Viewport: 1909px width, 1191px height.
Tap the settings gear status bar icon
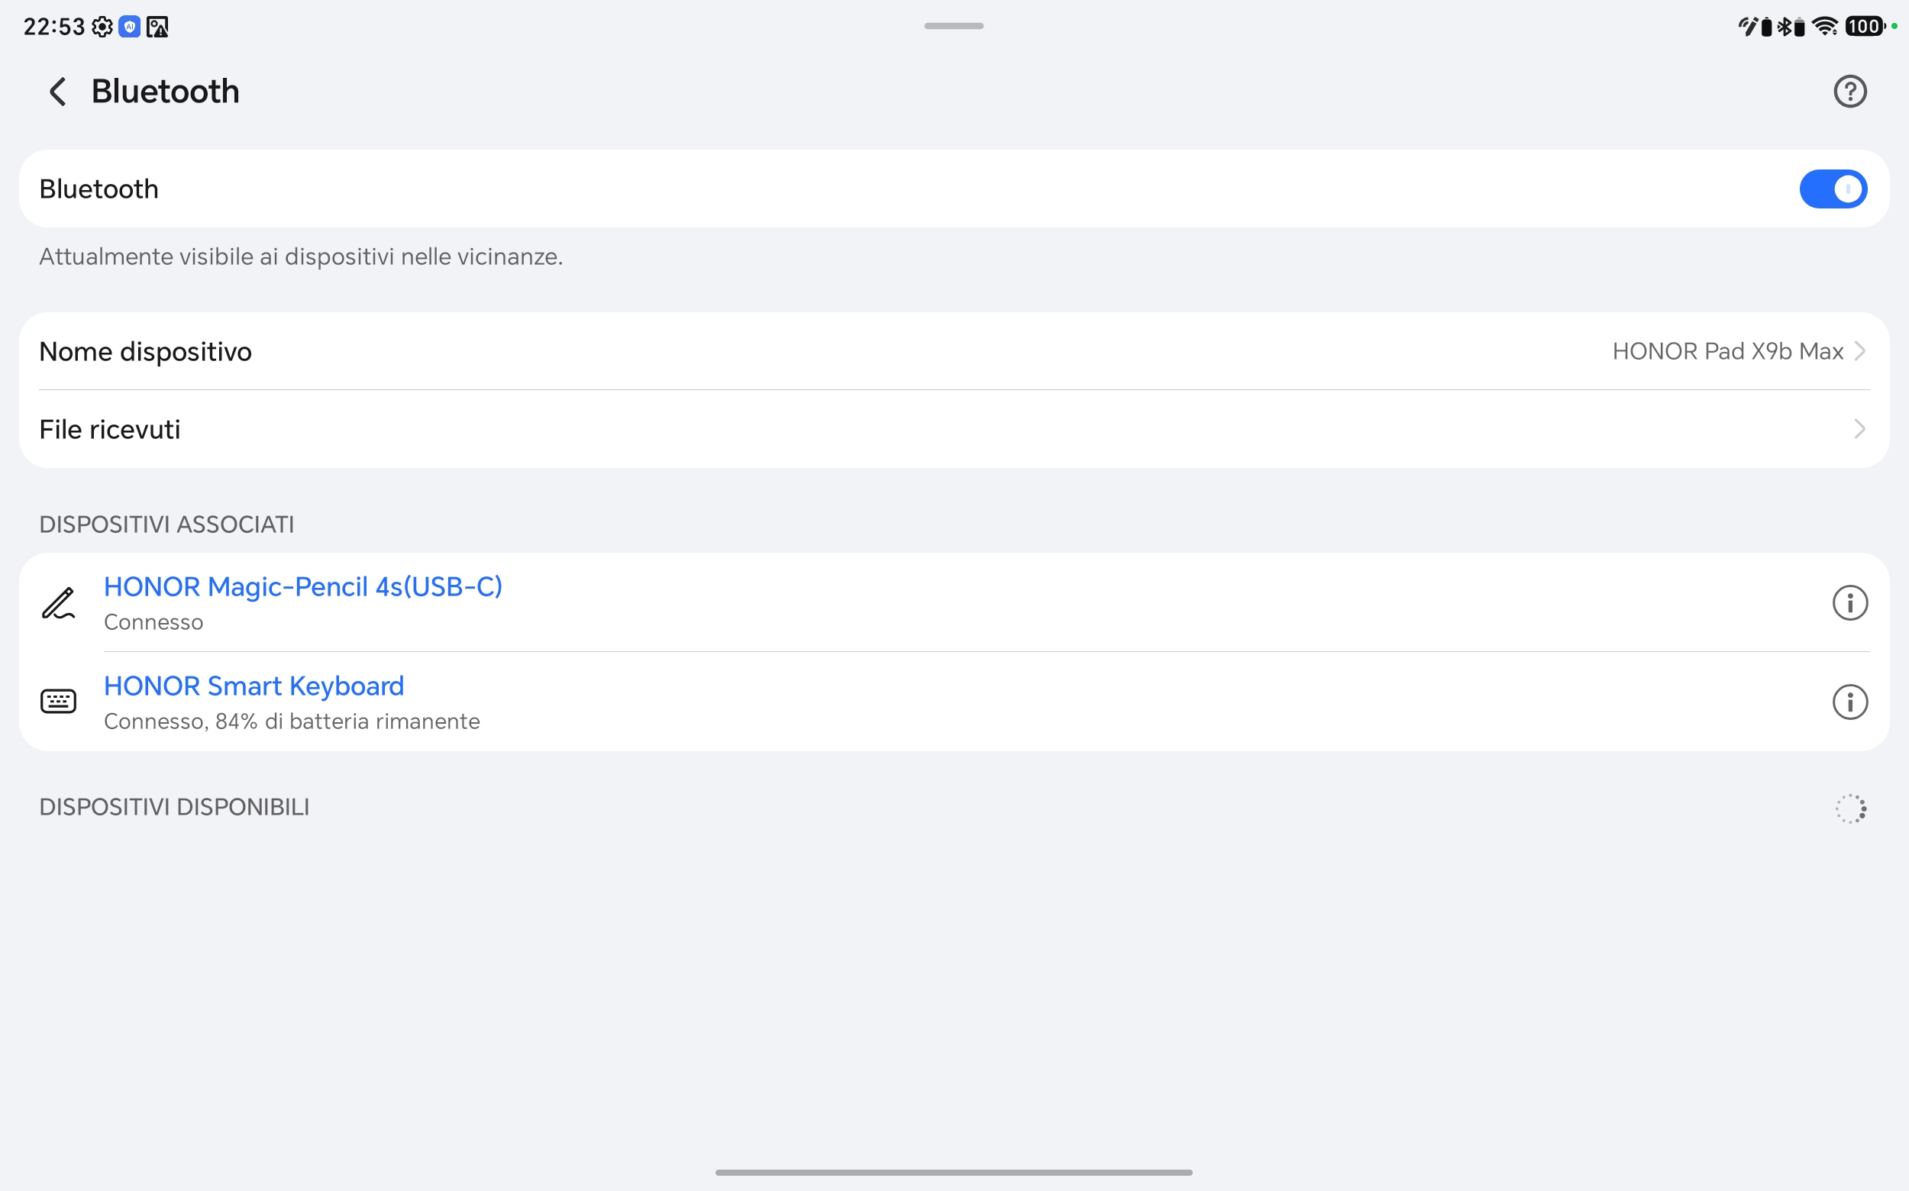102,27
